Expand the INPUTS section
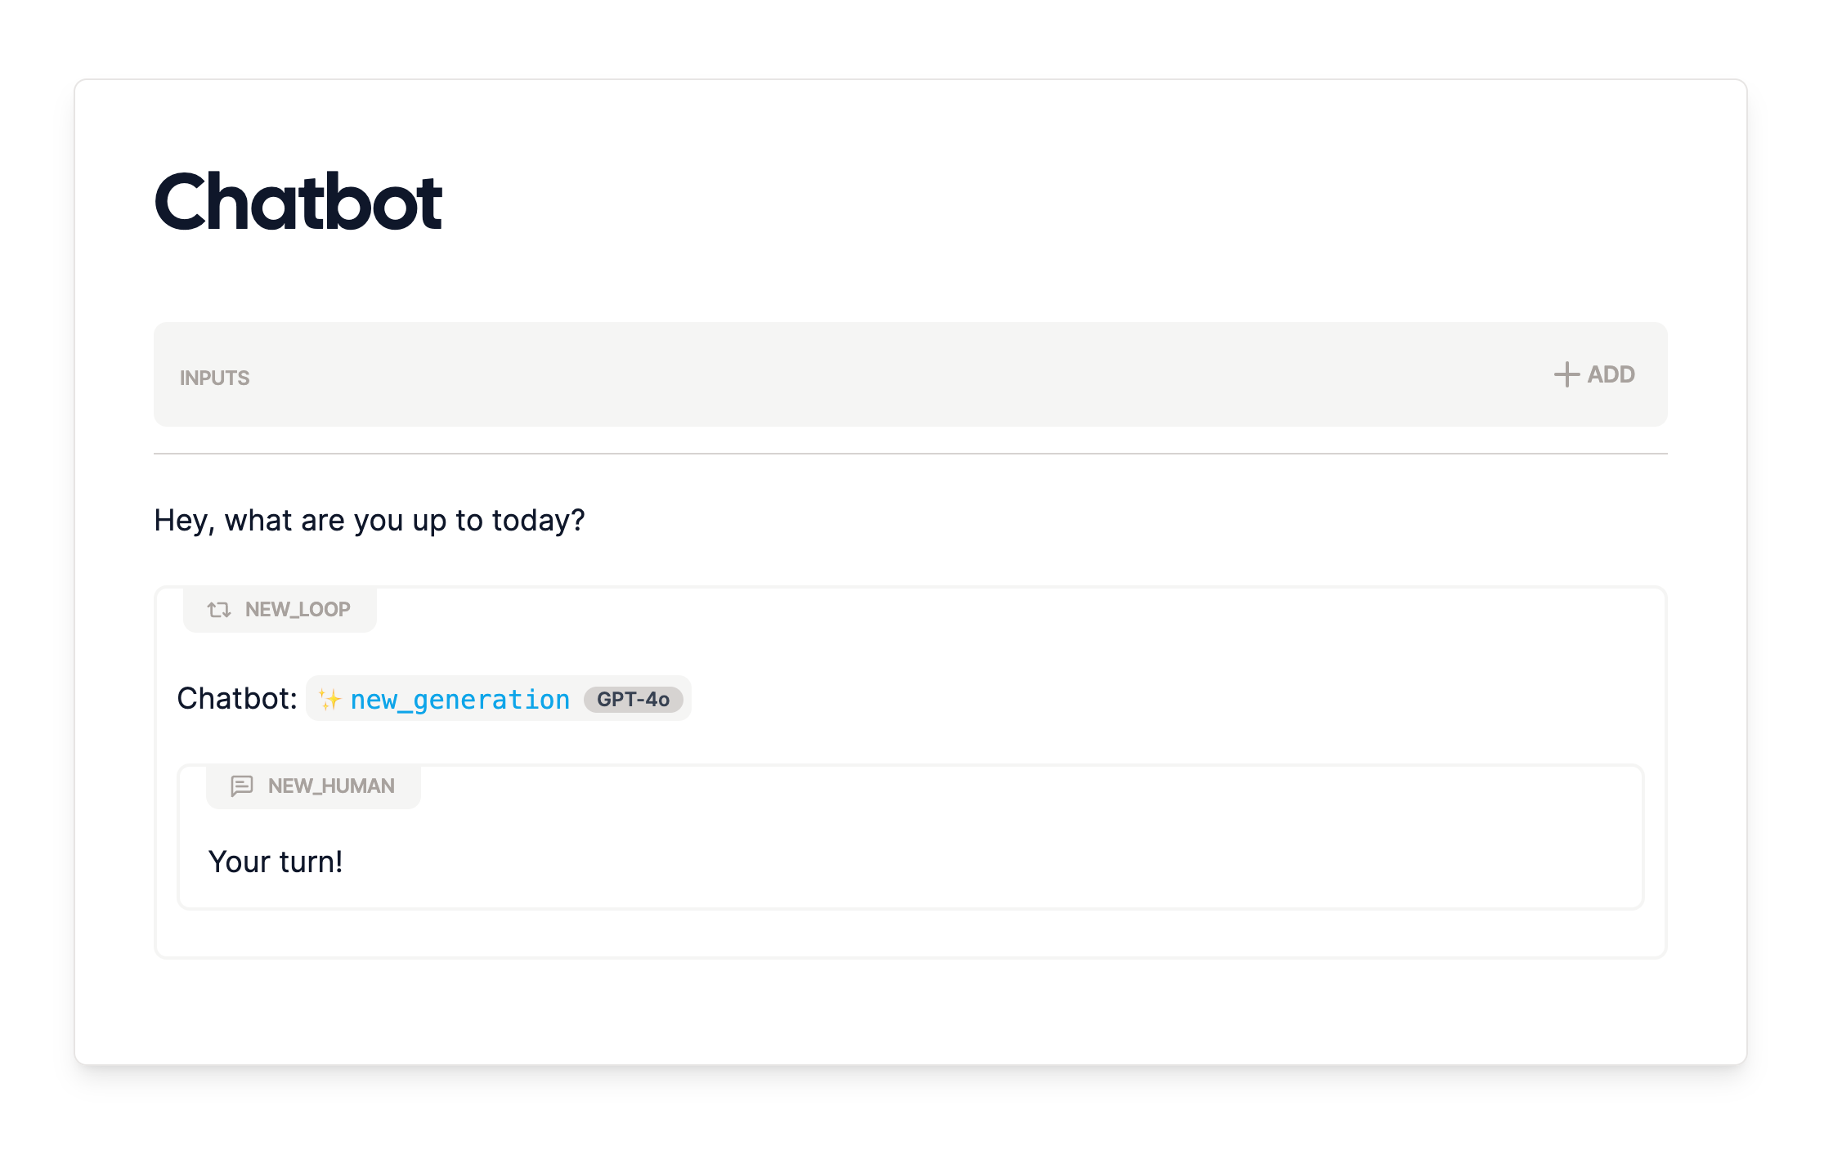Screen dimensions: 1833x1164 click(215, 376)
